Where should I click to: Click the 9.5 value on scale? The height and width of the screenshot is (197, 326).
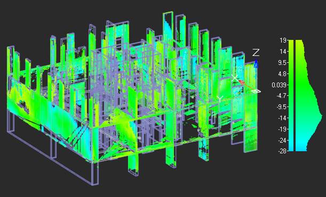tap(282, 63)
